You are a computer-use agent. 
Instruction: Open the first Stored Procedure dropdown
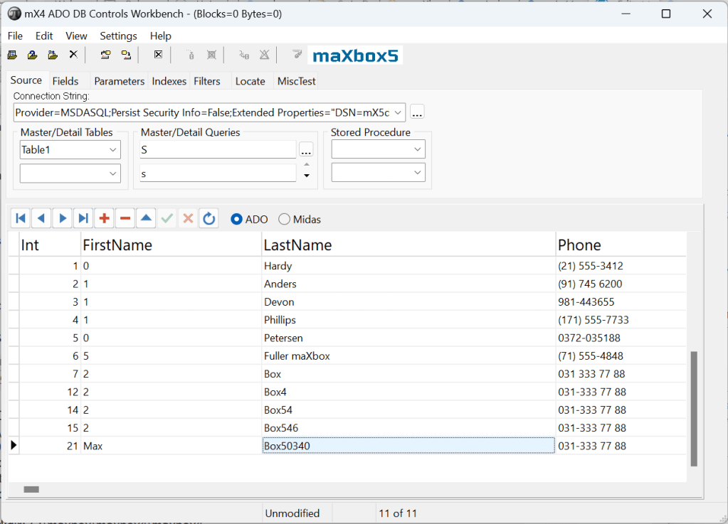418,150
